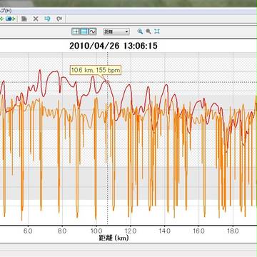
Task: Click the 10.0 axis label
Action: coord(96,231)
